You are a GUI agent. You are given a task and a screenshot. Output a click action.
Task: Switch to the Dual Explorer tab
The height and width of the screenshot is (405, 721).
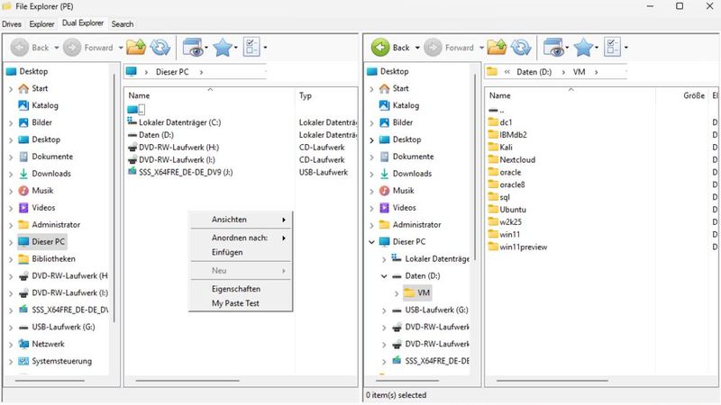[x=83, y=23]
